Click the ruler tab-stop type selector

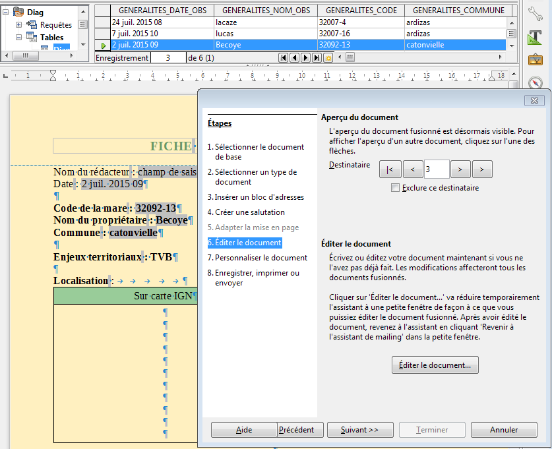(5, 76)
